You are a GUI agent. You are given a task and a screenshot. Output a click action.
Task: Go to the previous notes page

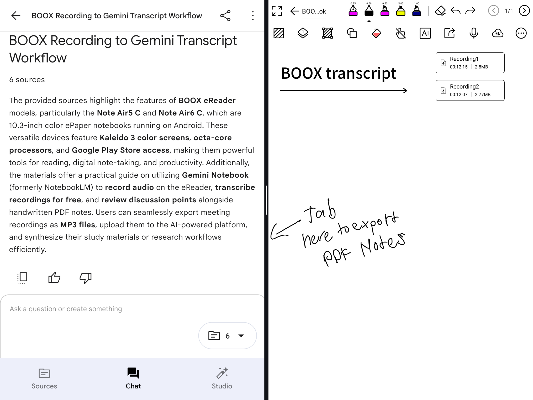[x=493, y=11]
